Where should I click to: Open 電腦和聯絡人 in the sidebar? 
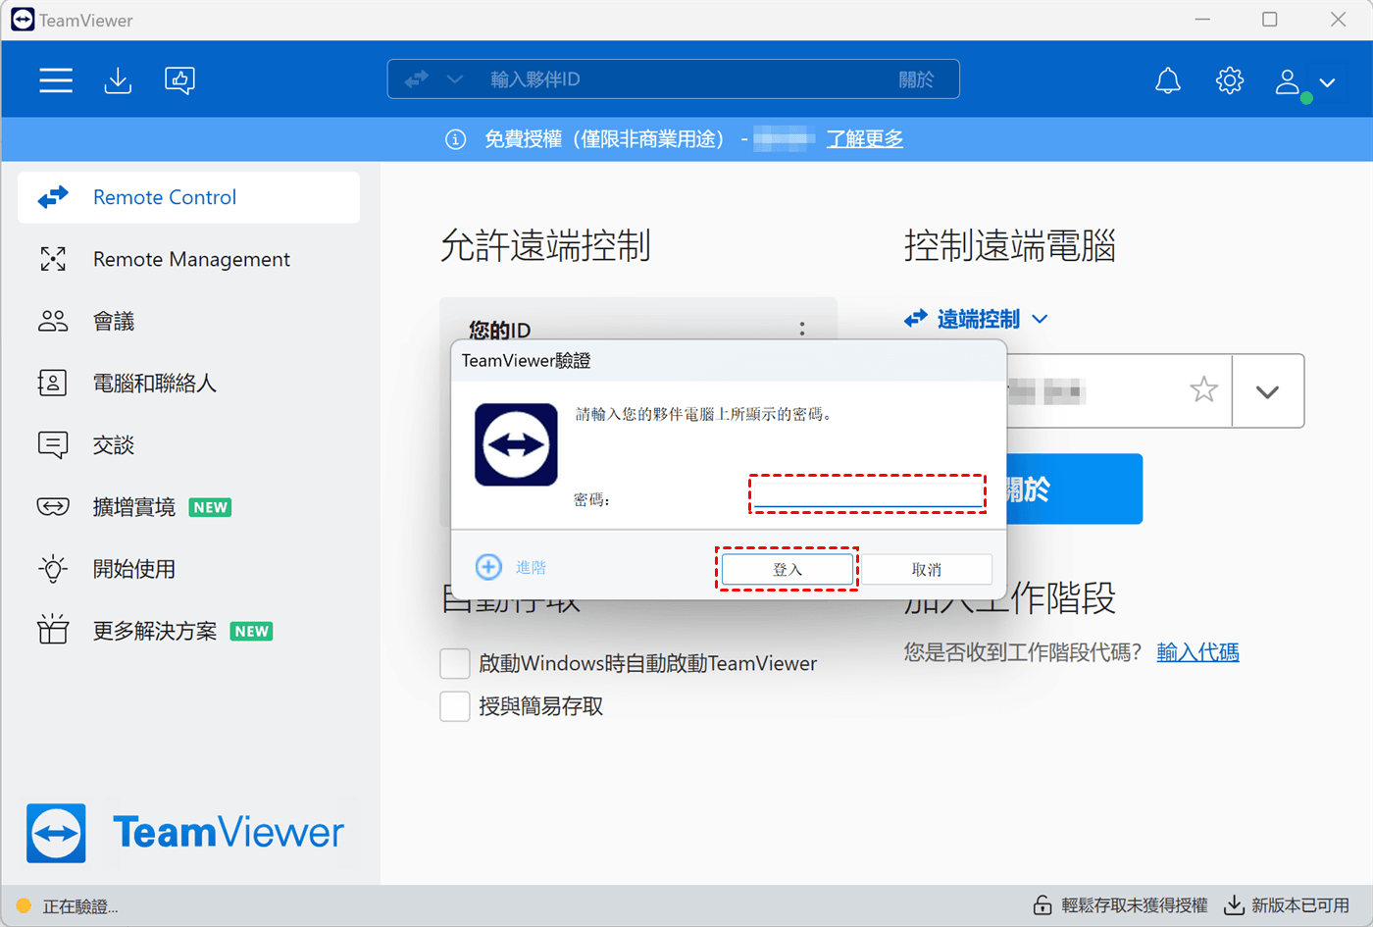tap(189, 383)
